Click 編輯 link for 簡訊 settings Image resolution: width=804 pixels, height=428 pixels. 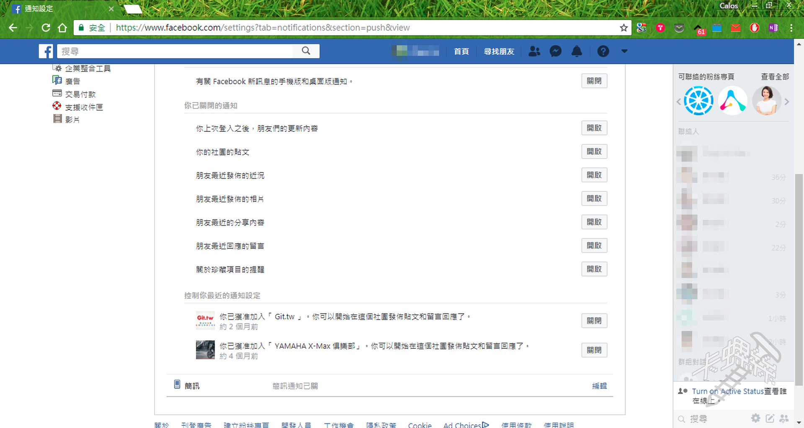pos(599,386)
